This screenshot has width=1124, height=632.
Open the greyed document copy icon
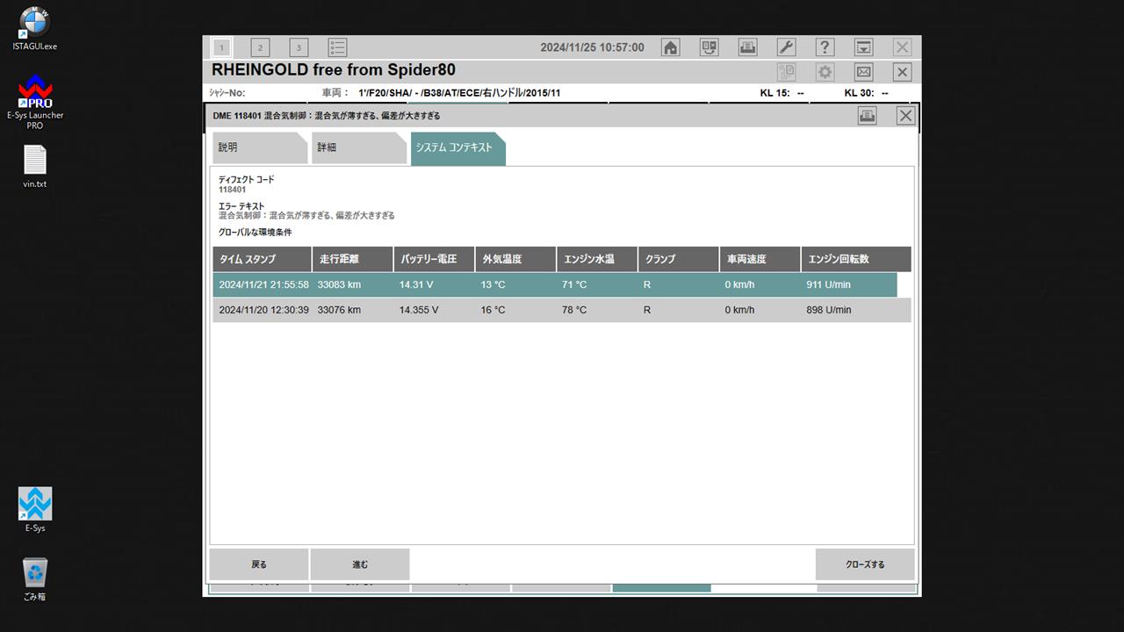coord(786,72)
